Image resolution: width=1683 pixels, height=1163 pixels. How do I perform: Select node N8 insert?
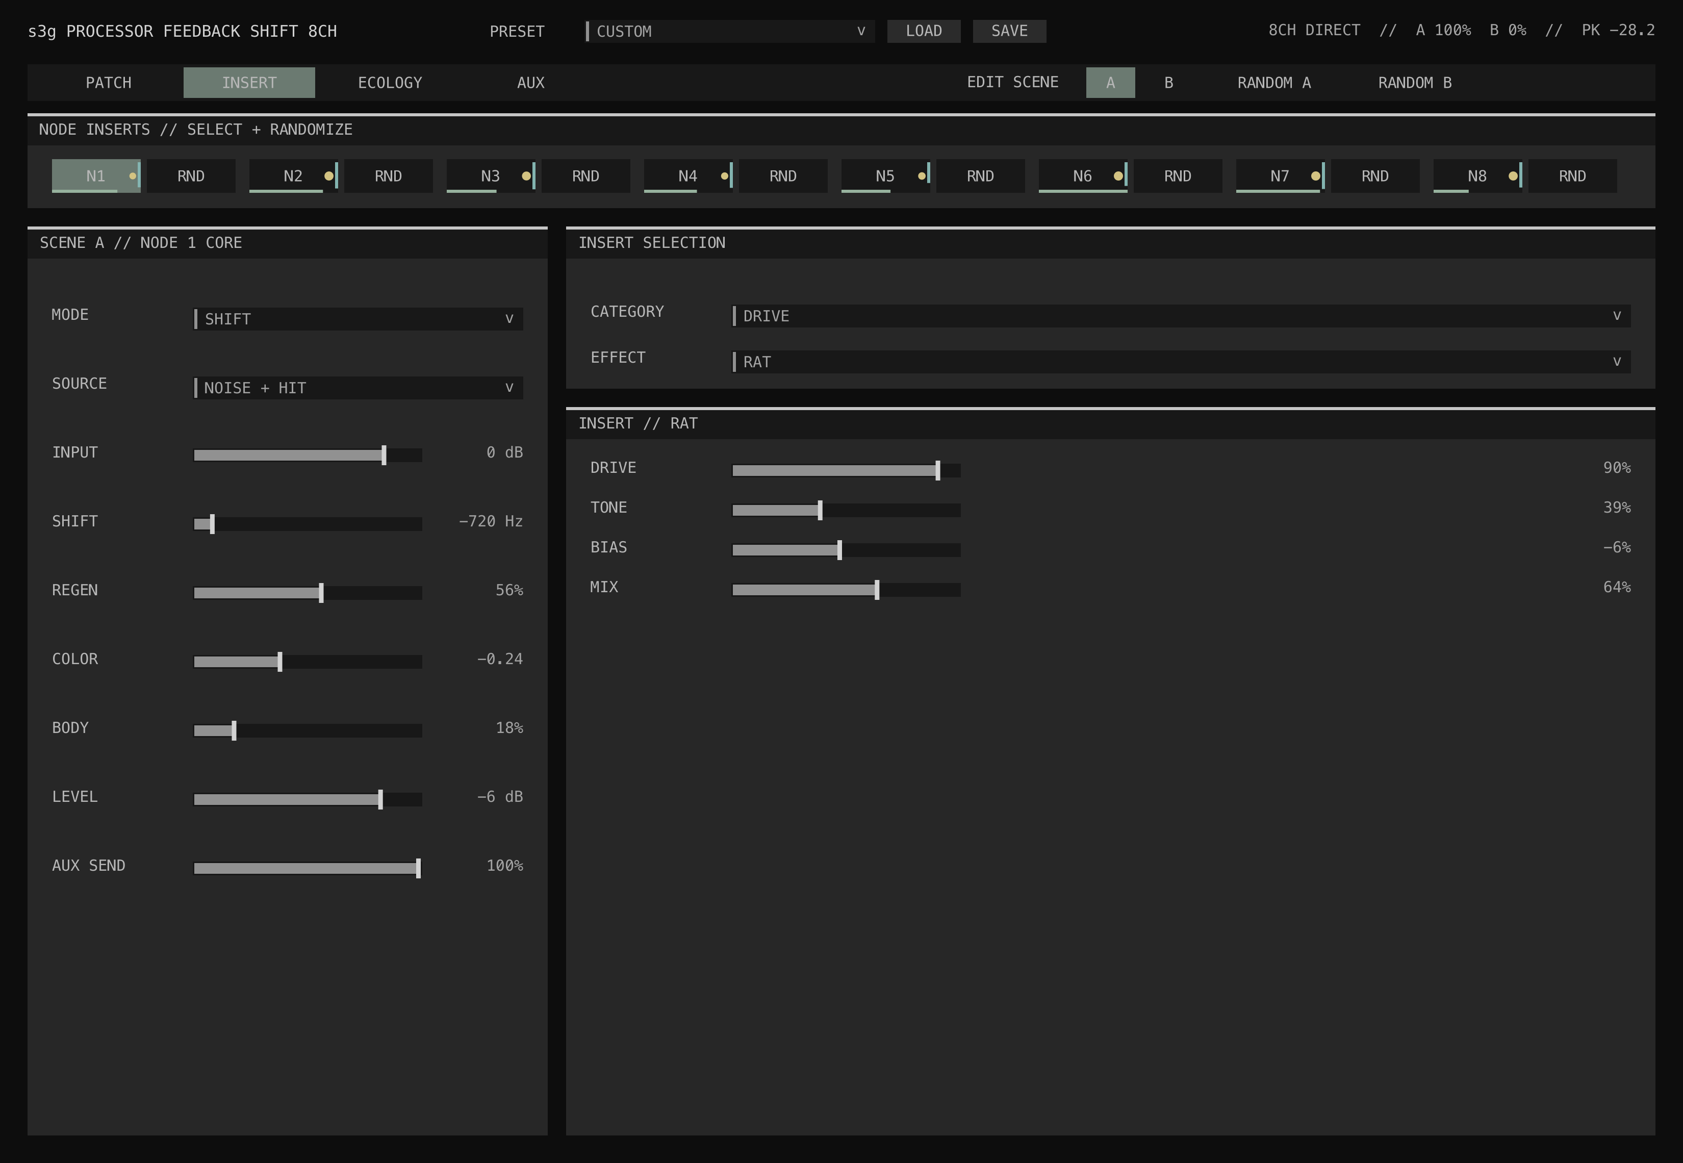1478,175
